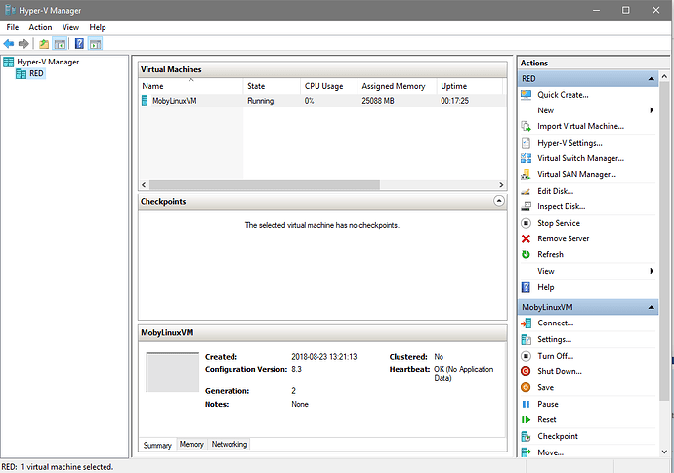
Task: Click the Turn Off action for MobyLinuxVM
Action: tap(555, 356)
